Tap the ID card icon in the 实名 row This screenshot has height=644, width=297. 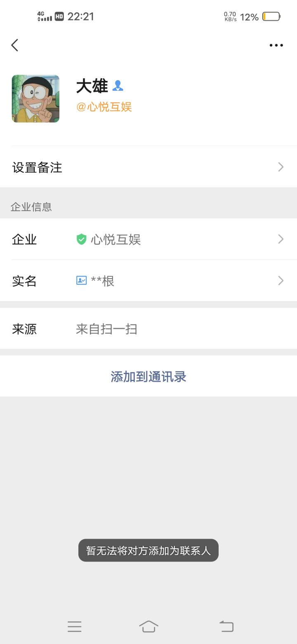pyautogui.click(x=82, y=281)
